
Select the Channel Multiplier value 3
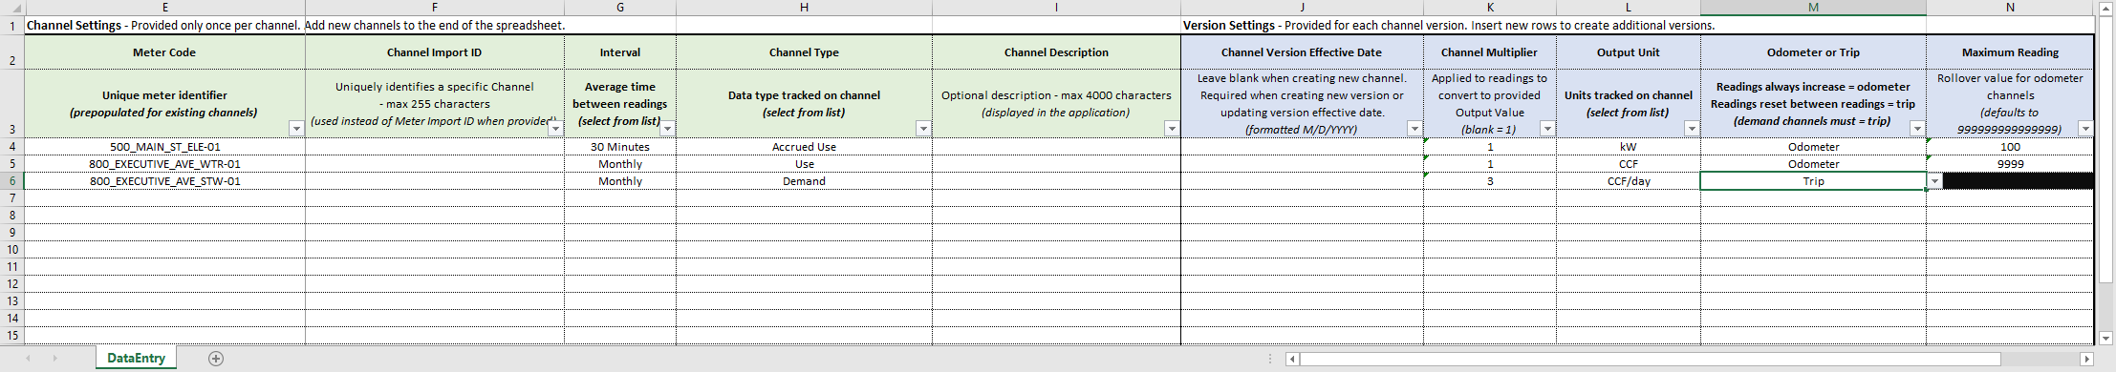pyautogui.click(x=1490, y=181)
